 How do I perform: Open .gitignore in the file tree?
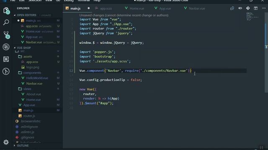(x=27, y=137)
